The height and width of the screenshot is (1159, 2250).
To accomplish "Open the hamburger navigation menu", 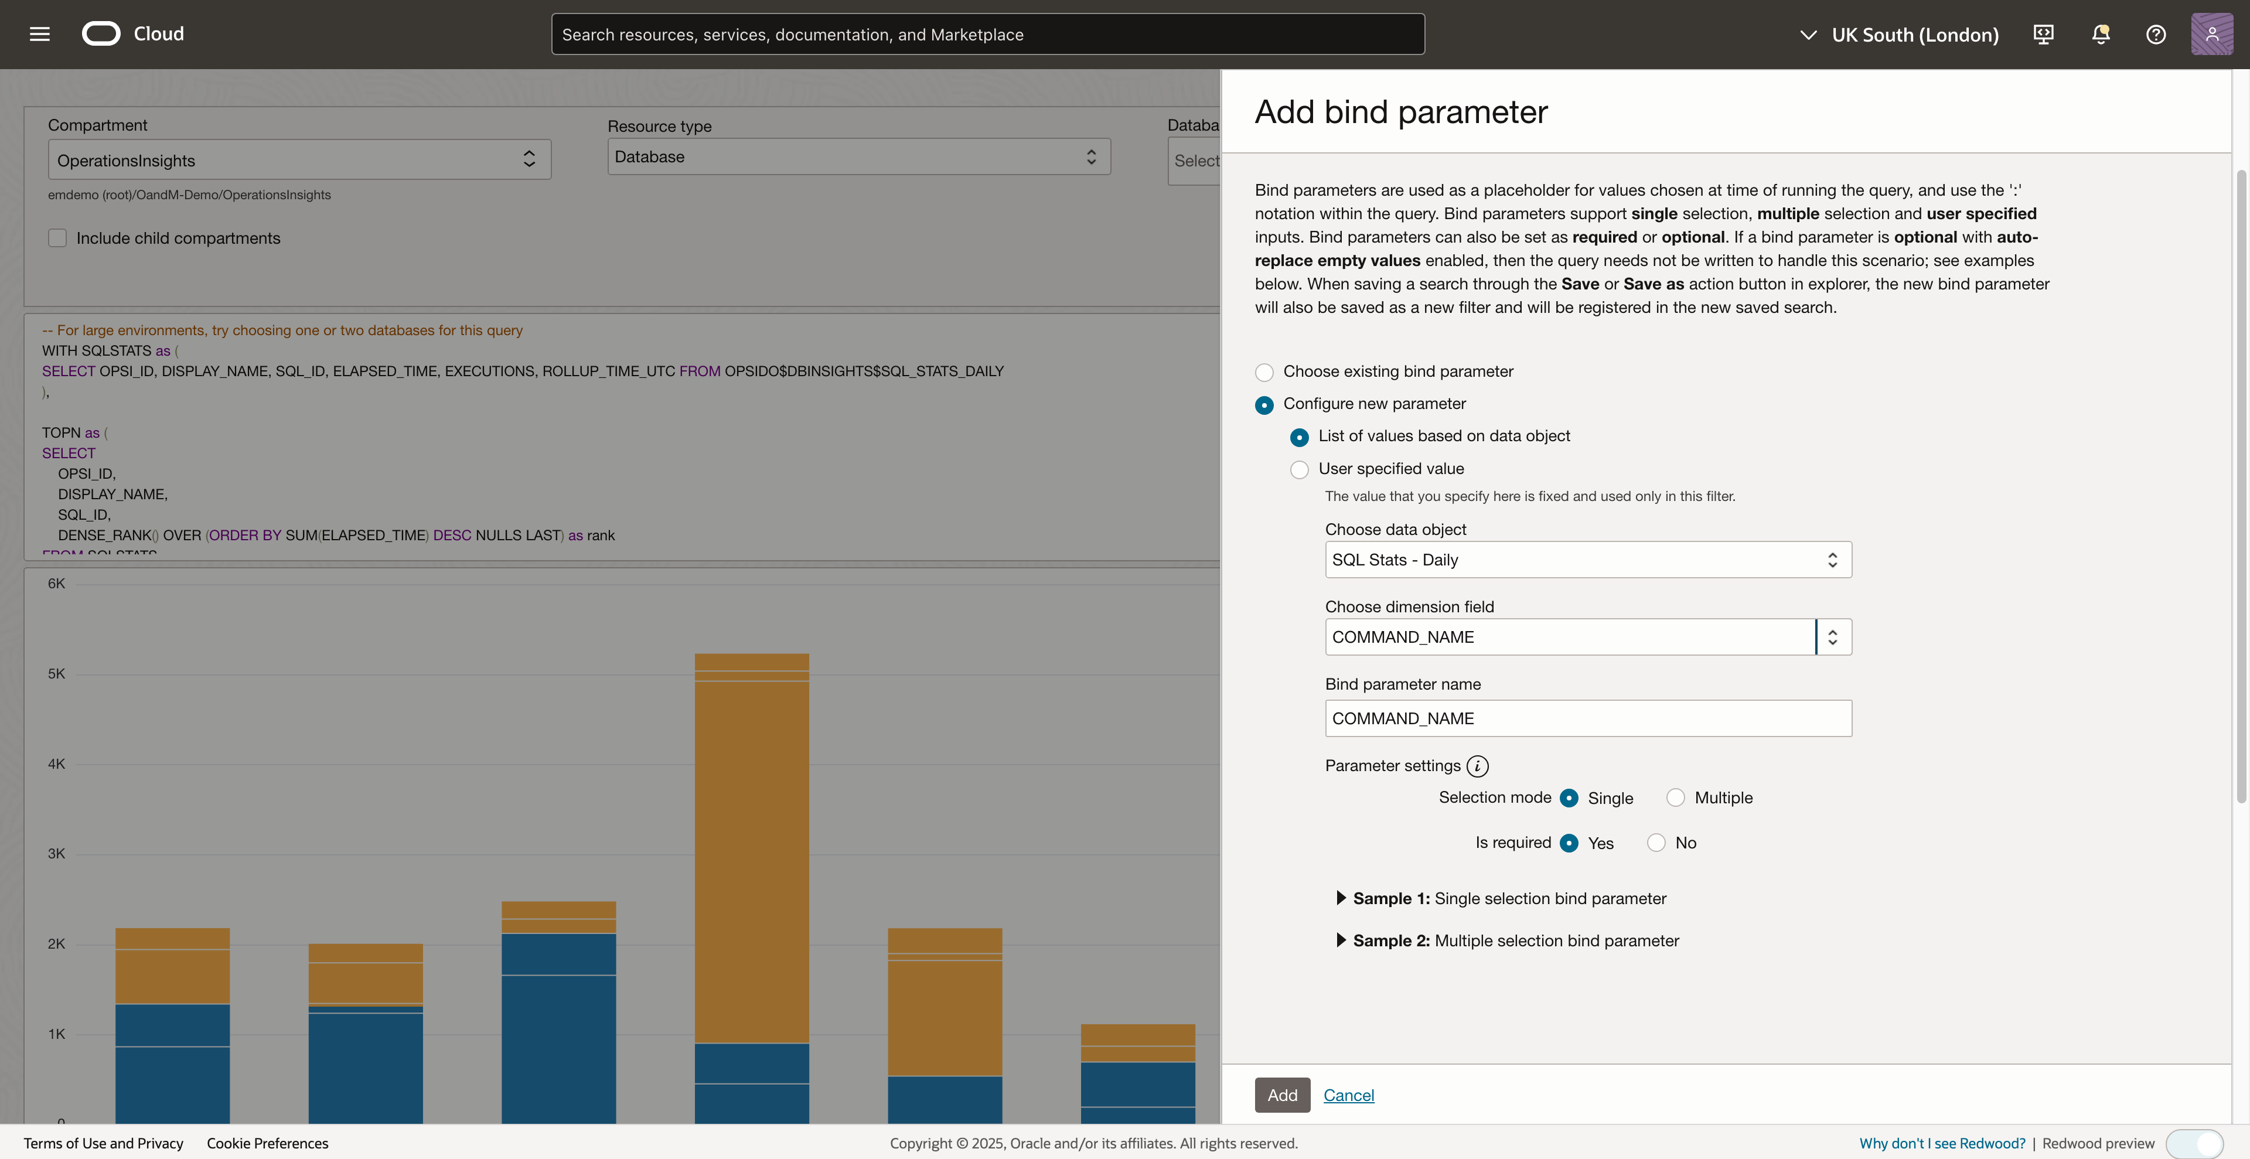I will (39, 34).
